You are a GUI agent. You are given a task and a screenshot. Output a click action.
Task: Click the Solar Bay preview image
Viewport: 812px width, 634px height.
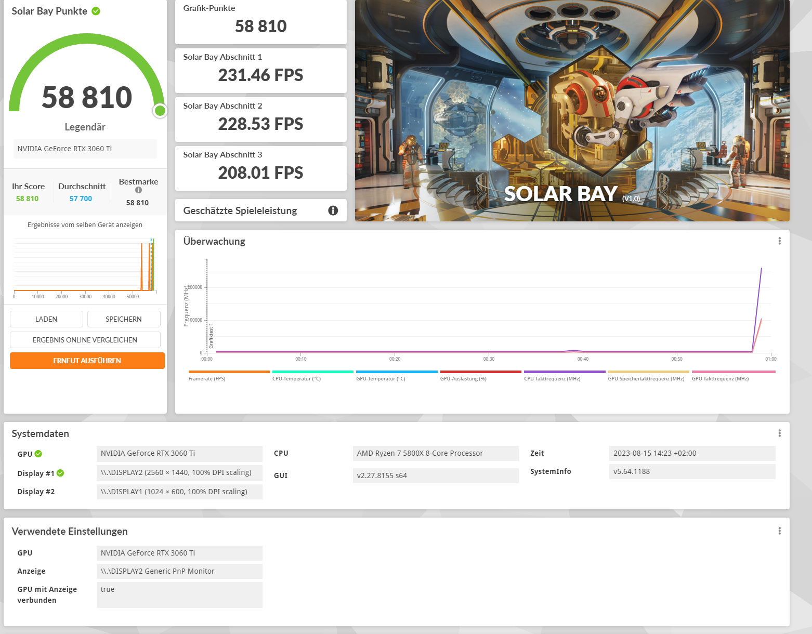(572, 111)
